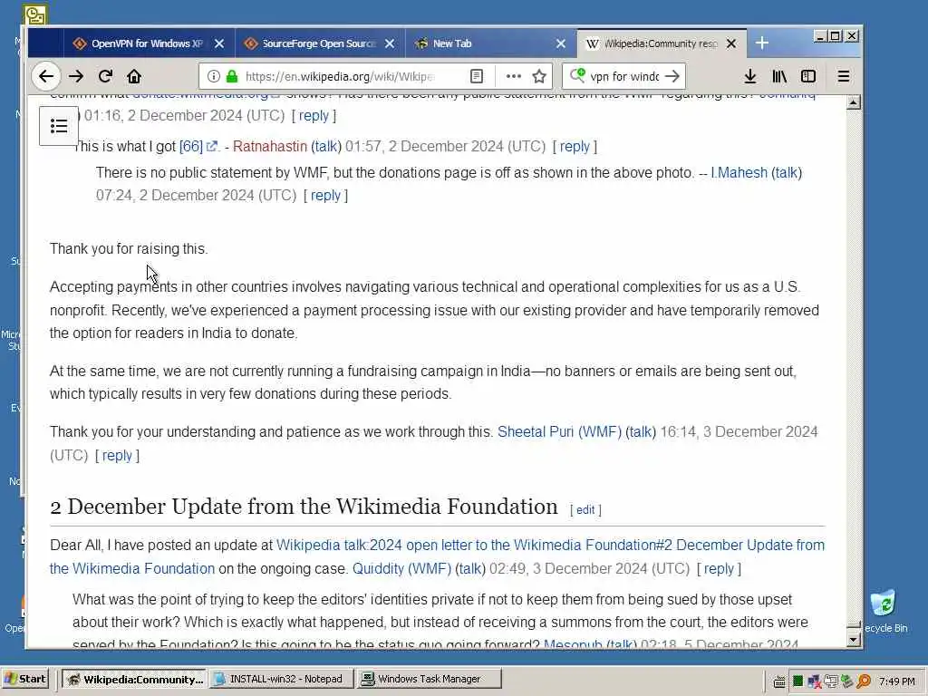
Task: Open Sheetal Puri's talk page
Action: [641, 432]
